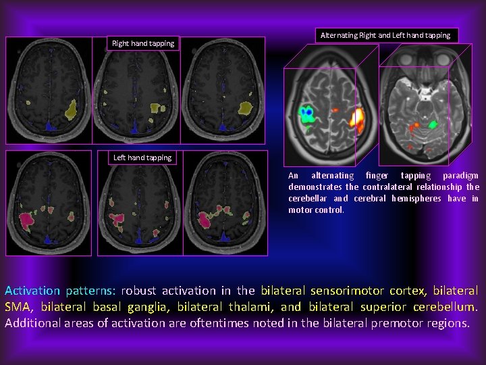Select the first right-hand tapping brain scan
Viewport: 486px width, 365px height.
click(49, 91)
